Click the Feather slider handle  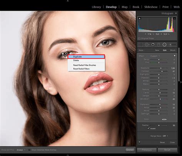[x=159, y=125]
